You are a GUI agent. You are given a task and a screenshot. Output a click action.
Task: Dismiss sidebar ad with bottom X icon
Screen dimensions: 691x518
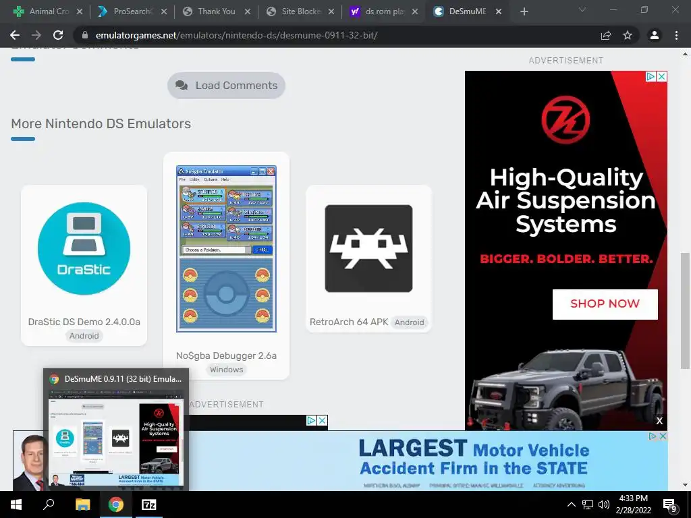[659, 421]
